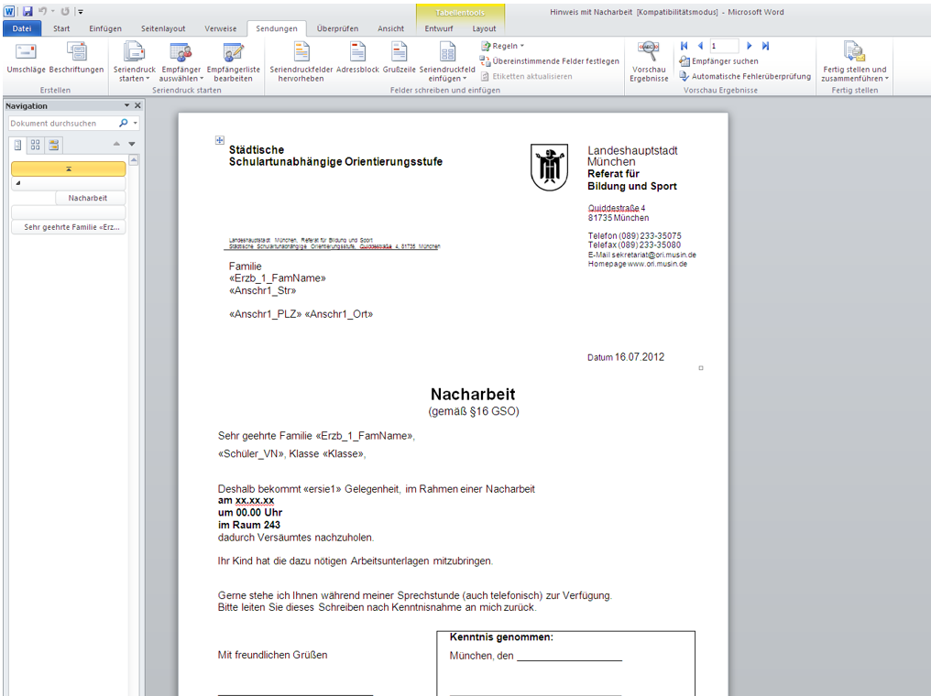Toggle Seriendruckfelder hervorheben highlighting

[301, 53]
